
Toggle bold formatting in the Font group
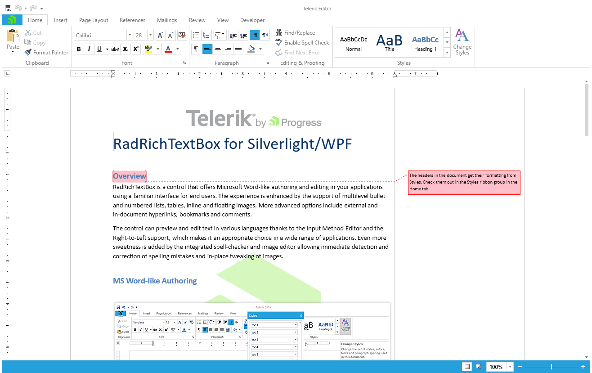pyautogui.click(x=79, y=49)
